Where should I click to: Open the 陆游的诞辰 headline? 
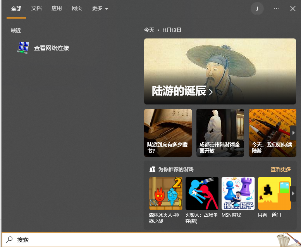coord(179,91)
